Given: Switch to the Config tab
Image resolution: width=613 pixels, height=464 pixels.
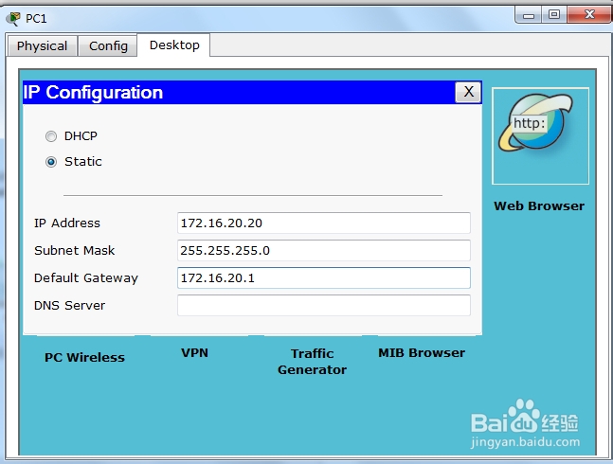Looking at the screenshot, I should point(108,45).
